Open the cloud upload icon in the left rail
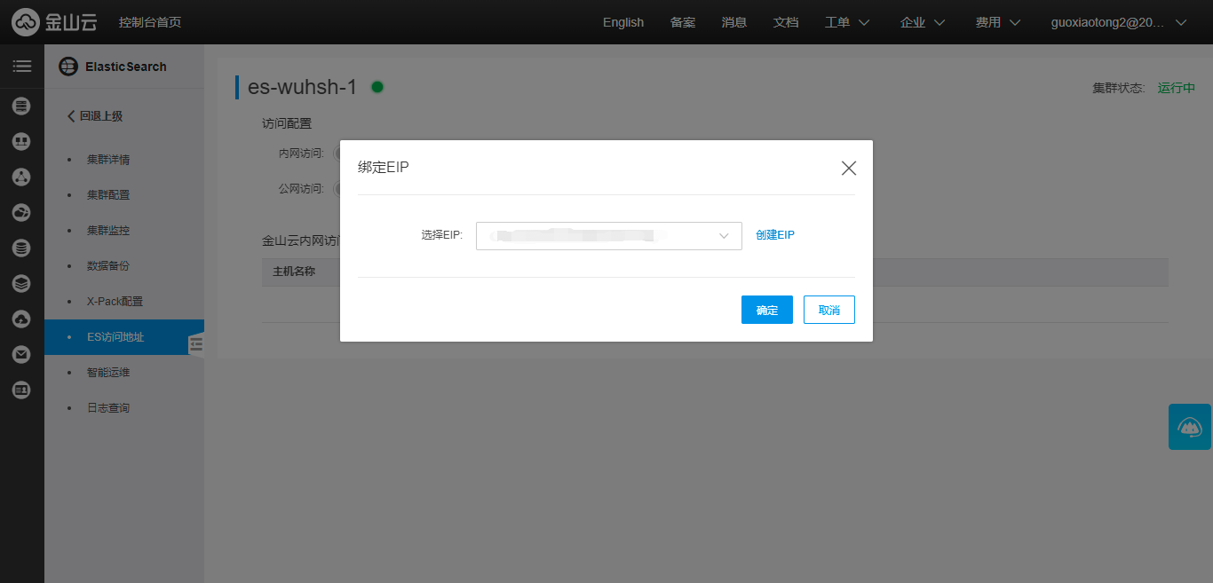Screen dimensions: 1213x583 pos(21,319)
